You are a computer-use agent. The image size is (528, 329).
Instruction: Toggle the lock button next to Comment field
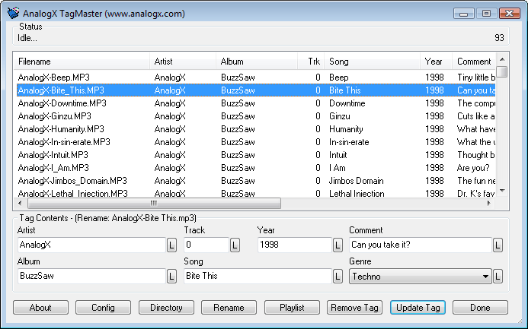[498, 245]
